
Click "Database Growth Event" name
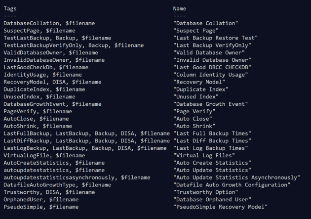[211, 104]
